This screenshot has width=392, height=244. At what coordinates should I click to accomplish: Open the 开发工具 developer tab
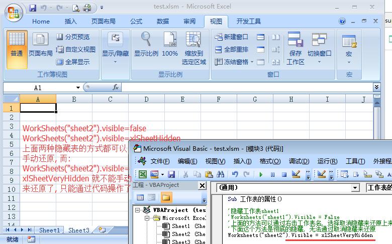pos(249,22)
